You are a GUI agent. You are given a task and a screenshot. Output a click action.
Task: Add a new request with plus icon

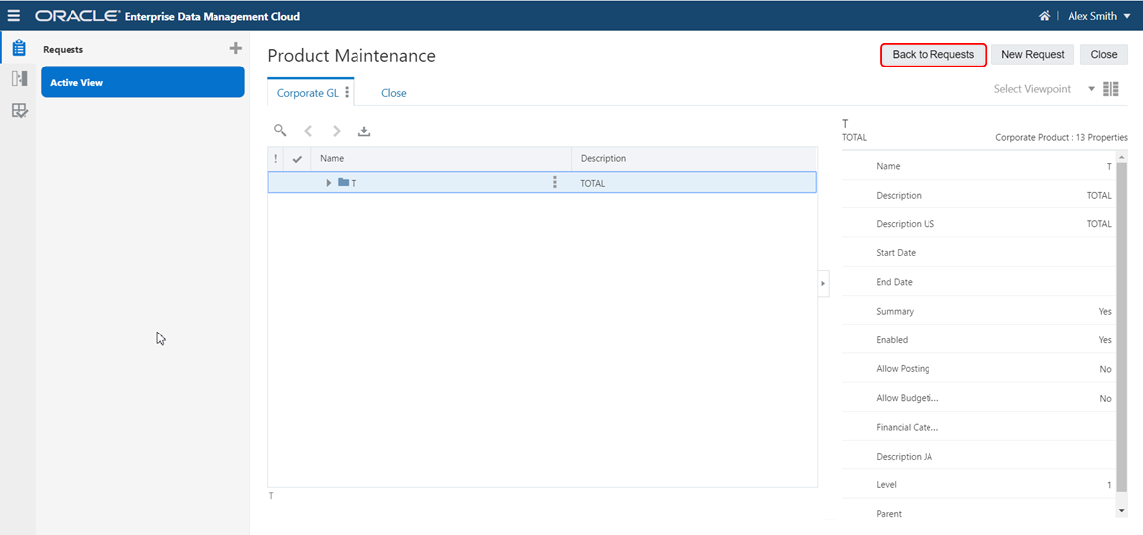coord(235,48)
